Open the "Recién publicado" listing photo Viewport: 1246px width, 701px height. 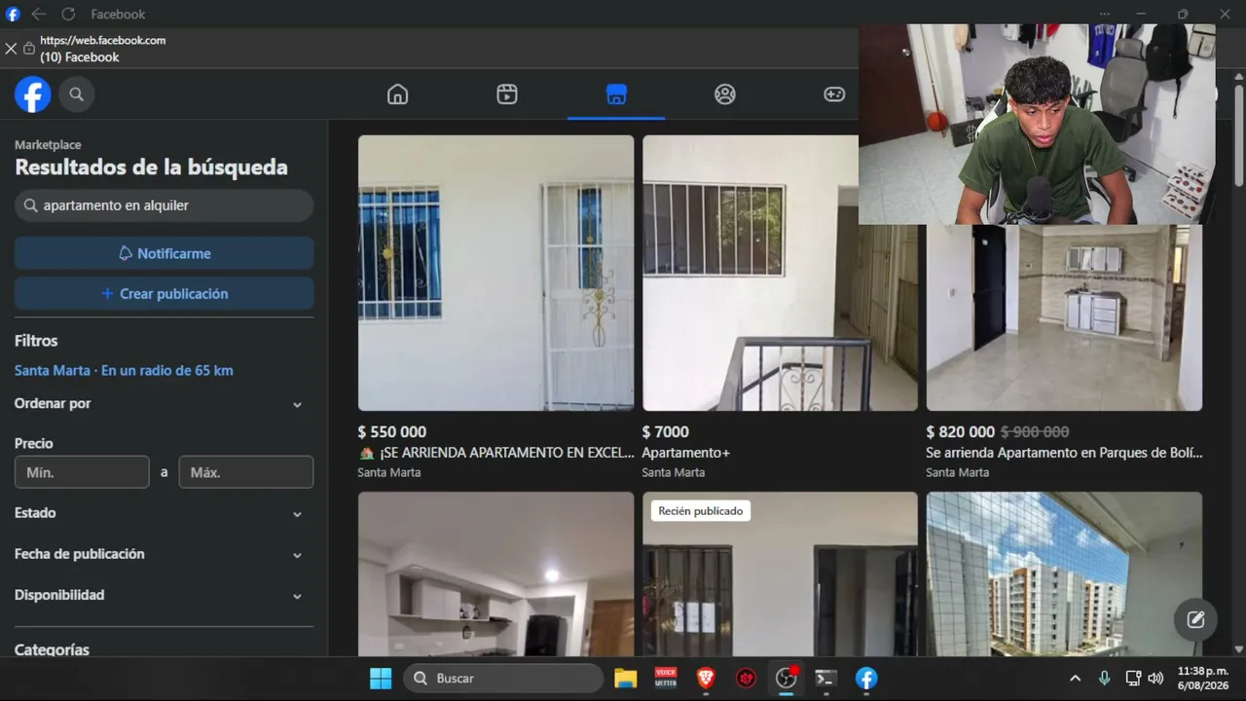pyautogui.click(x=780, y=574)
